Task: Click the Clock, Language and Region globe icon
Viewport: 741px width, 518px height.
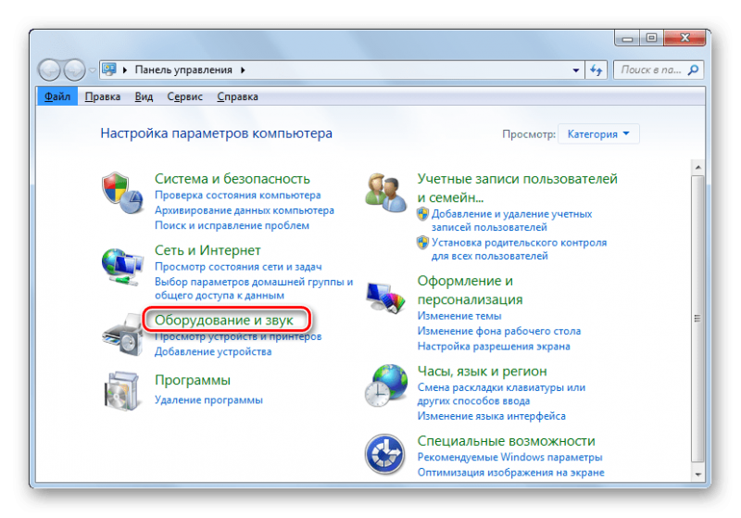Action: (x=385, y=385)
